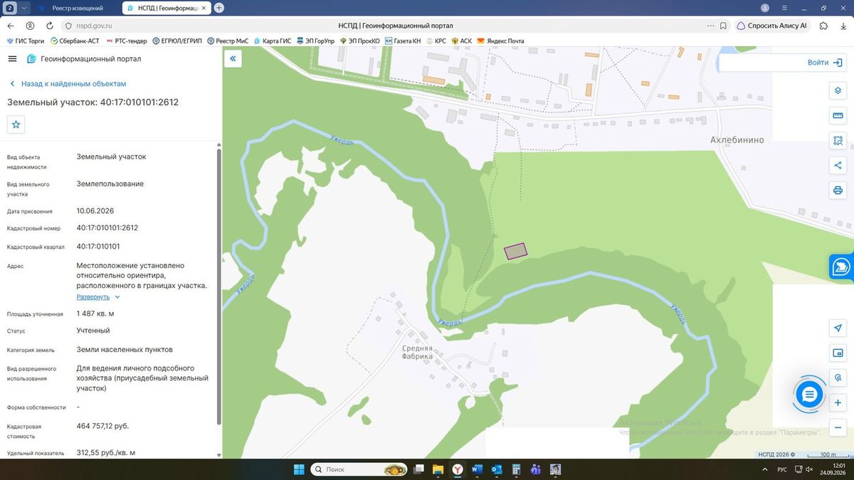
Task: Click Назад к найденным объектам link
Action: click(x=67, y=83)
